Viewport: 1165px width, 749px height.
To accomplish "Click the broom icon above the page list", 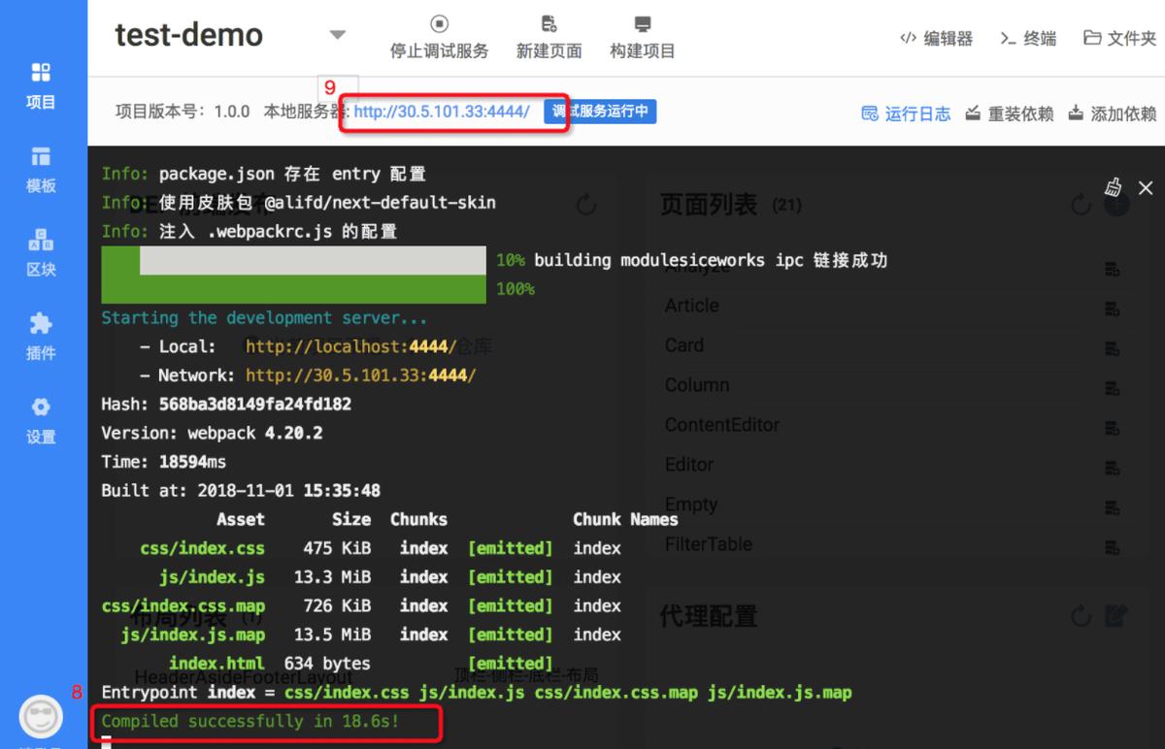I will point(1115,187).
